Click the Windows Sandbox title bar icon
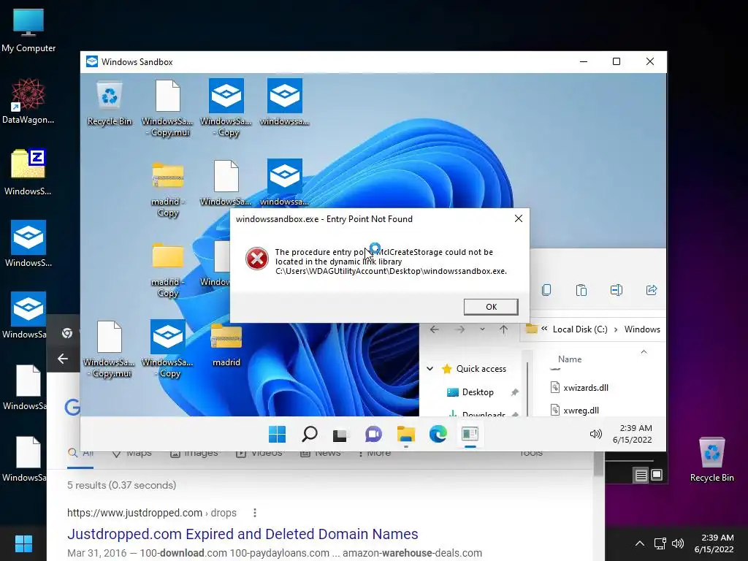 (91, 61)
